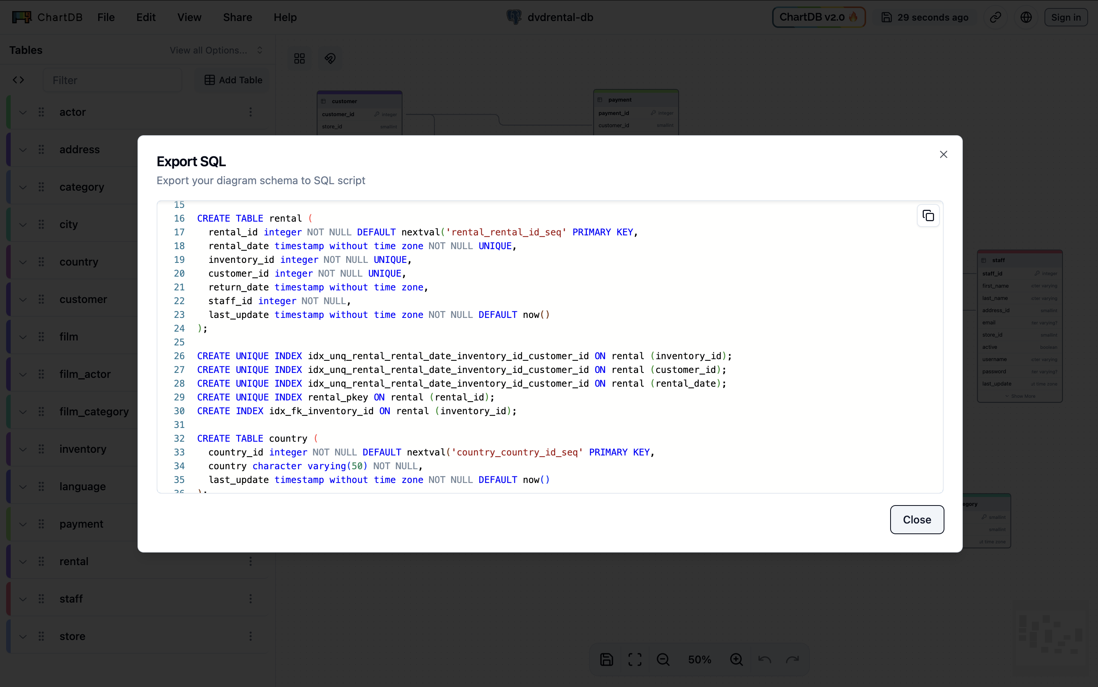This screenshot has height=687, width=1098.
Task: Click the 50% zoom level indicator
Action: click(x=699, y=659)
